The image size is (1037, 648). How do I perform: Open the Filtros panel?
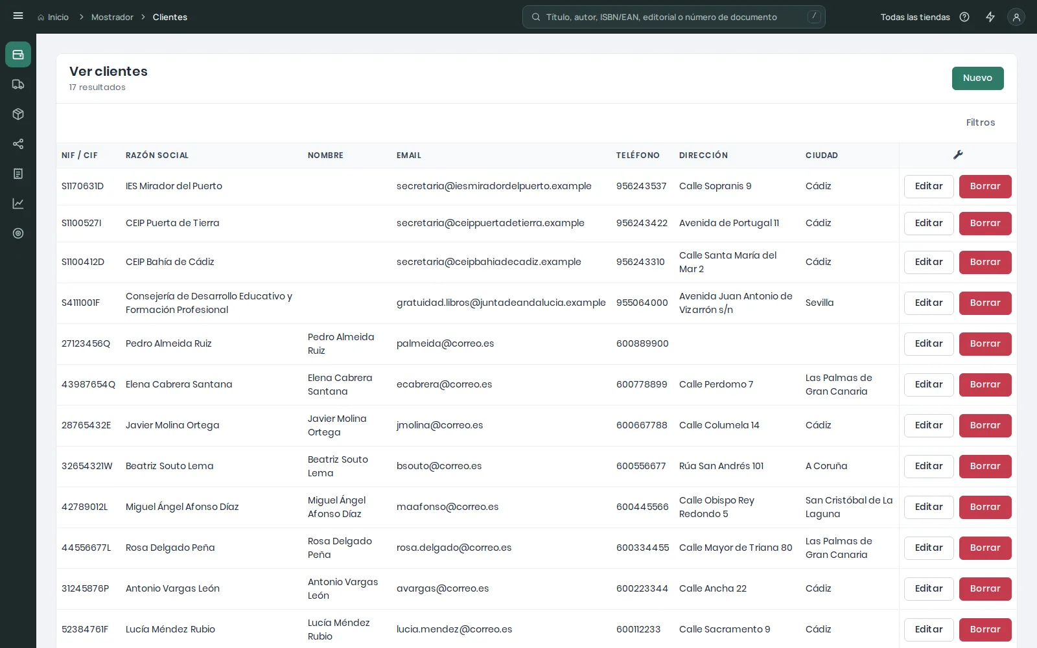point(980,122)
